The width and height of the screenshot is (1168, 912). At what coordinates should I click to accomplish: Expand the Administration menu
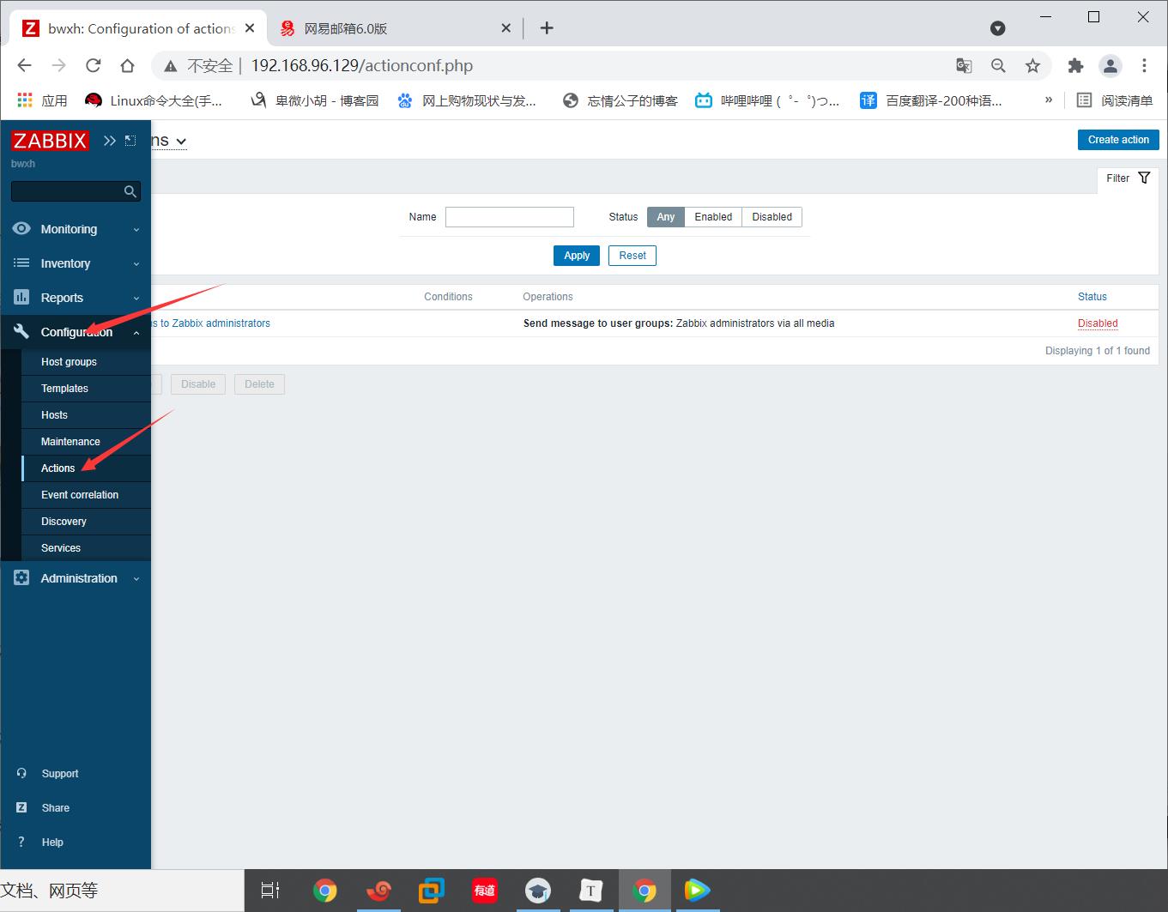point(136,579)
